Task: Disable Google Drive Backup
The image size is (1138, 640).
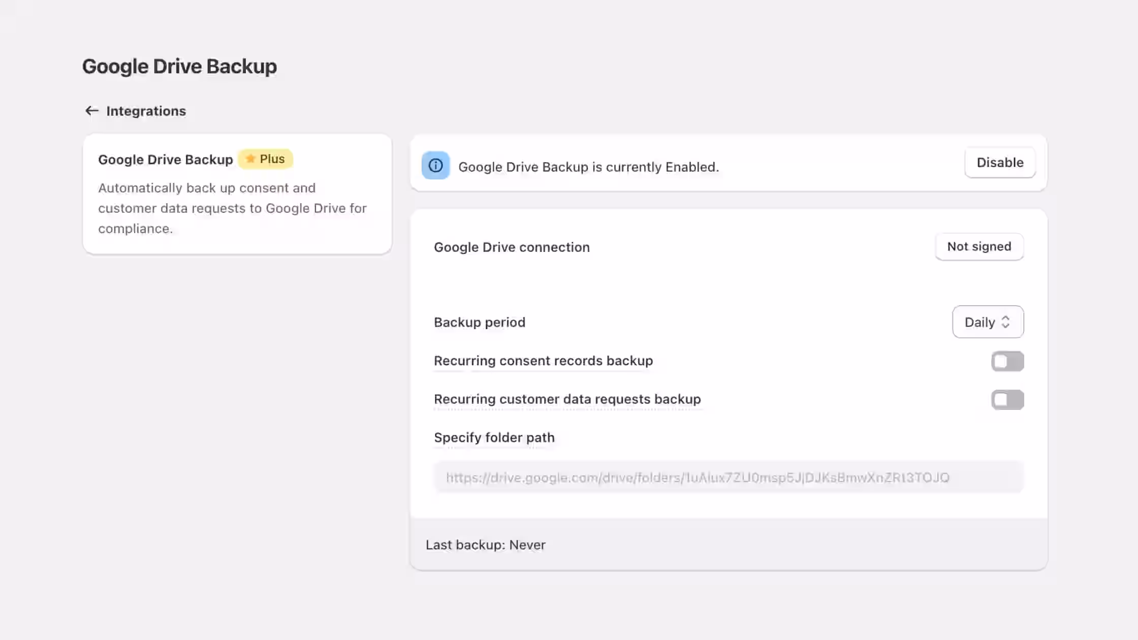Action: [x=1000, y=163]
